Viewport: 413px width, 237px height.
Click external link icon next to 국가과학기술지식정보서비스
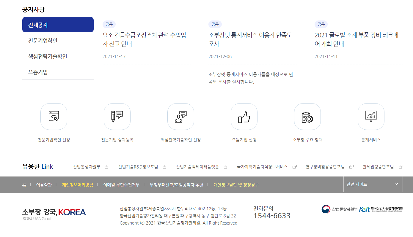point(295,167)
